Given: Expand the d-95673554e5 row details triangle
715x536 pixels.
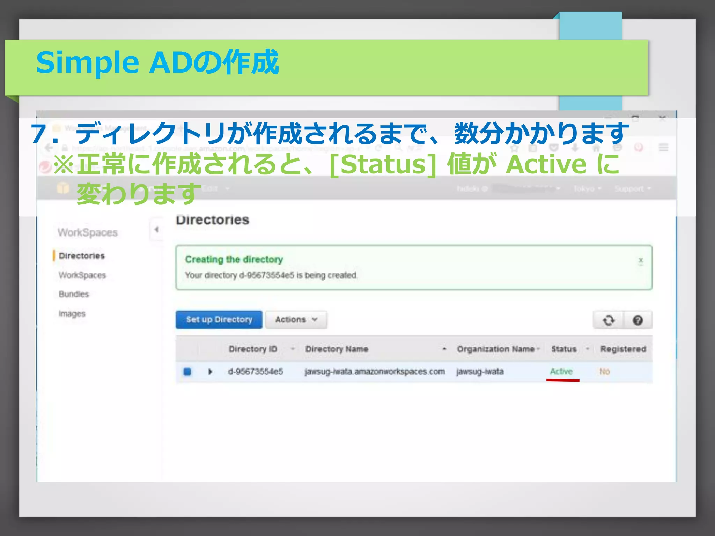Looking at the screenshot, I should [210, 372].
